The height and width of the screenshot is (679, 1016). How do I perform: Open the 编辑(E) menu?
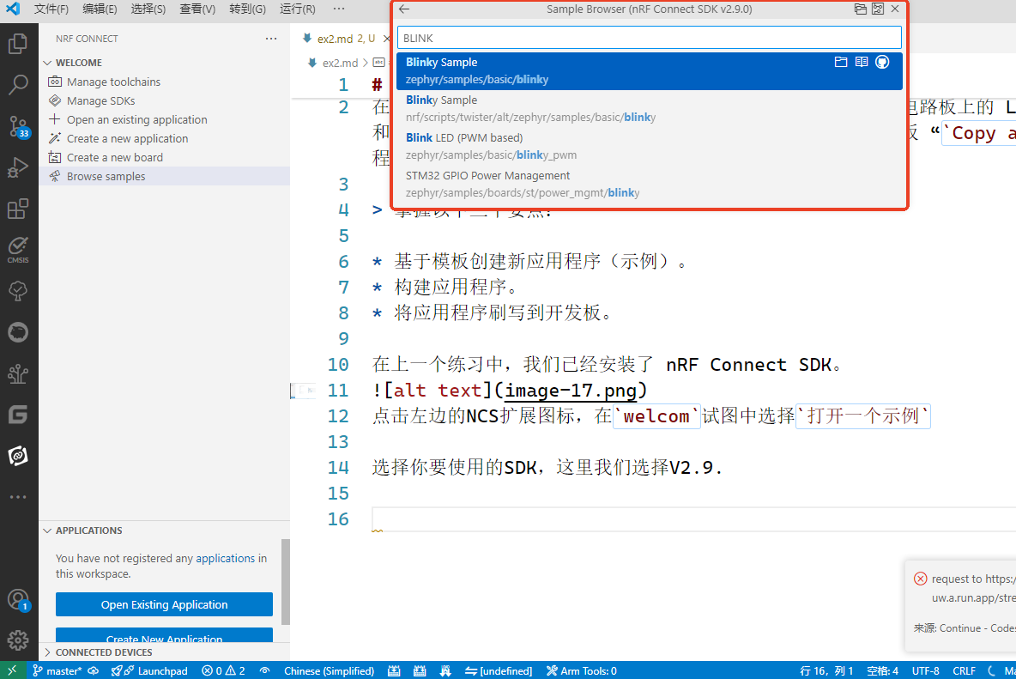click(x=100, y=9)
